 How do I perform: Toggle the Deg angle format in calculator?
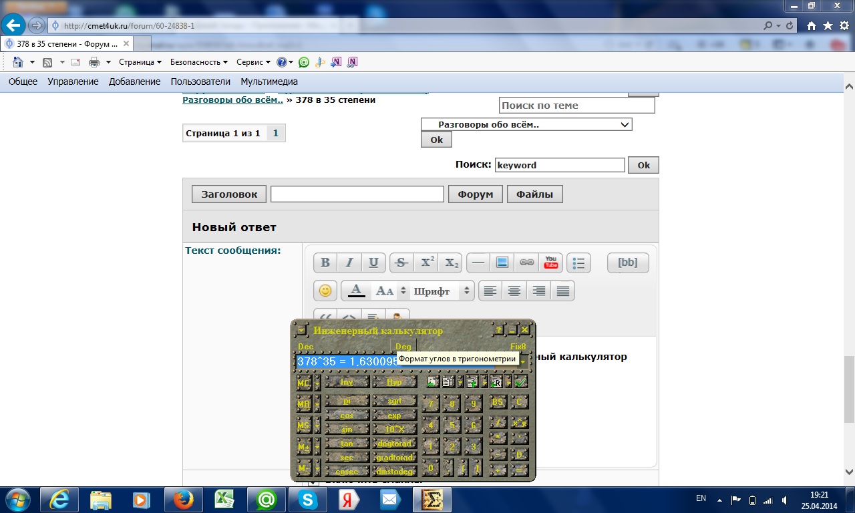403,347
